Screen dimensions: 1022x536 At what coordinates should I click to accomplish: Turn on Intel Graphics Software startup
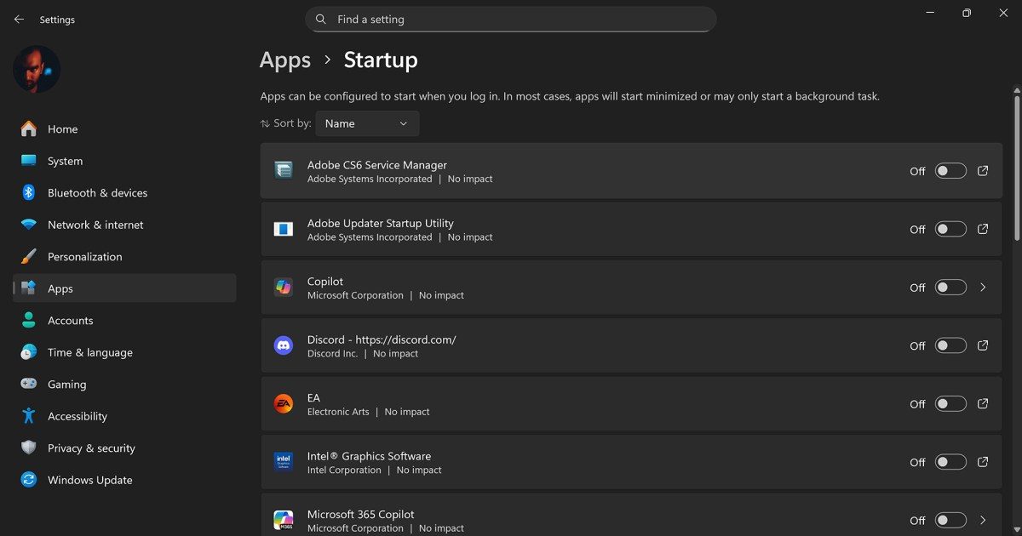(x=950, y=462)
